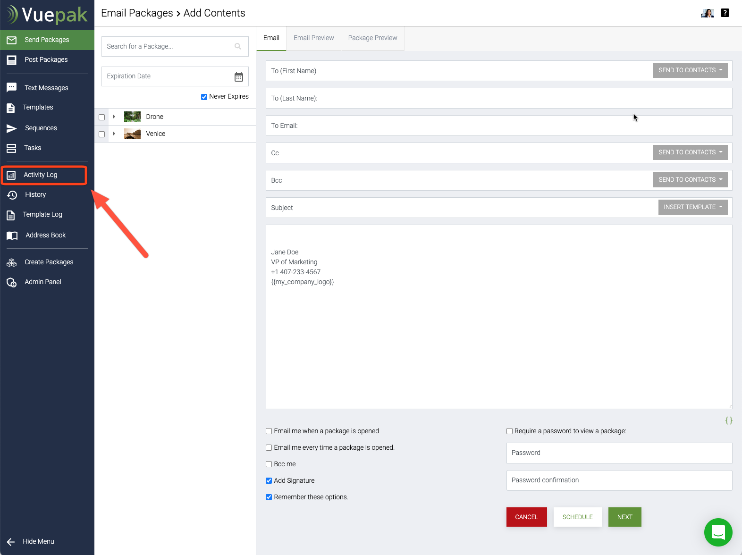Click the calendar icon in Expiration Date

pos(239,77)
